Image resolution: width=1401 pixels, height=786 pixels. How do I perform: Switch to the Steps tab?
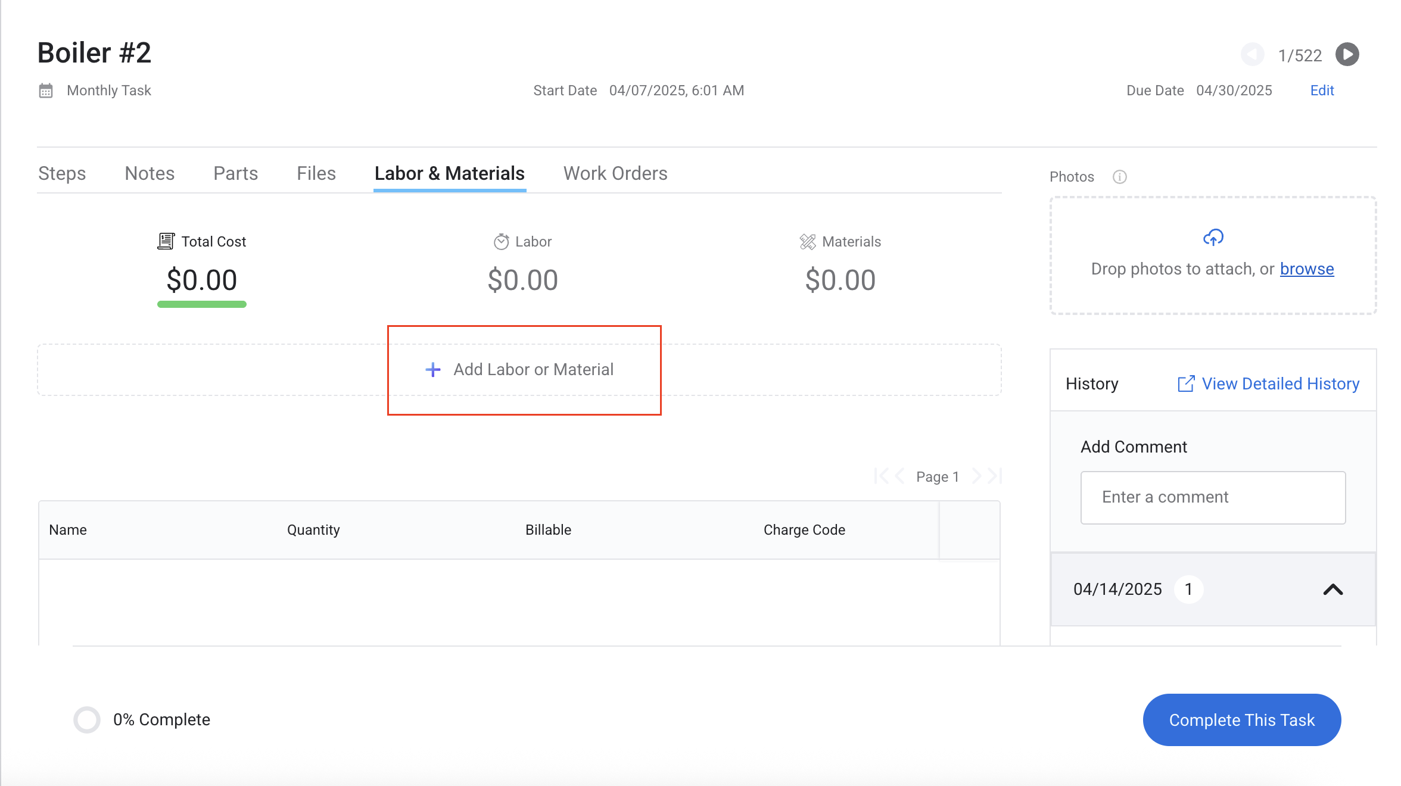point(62,173)
